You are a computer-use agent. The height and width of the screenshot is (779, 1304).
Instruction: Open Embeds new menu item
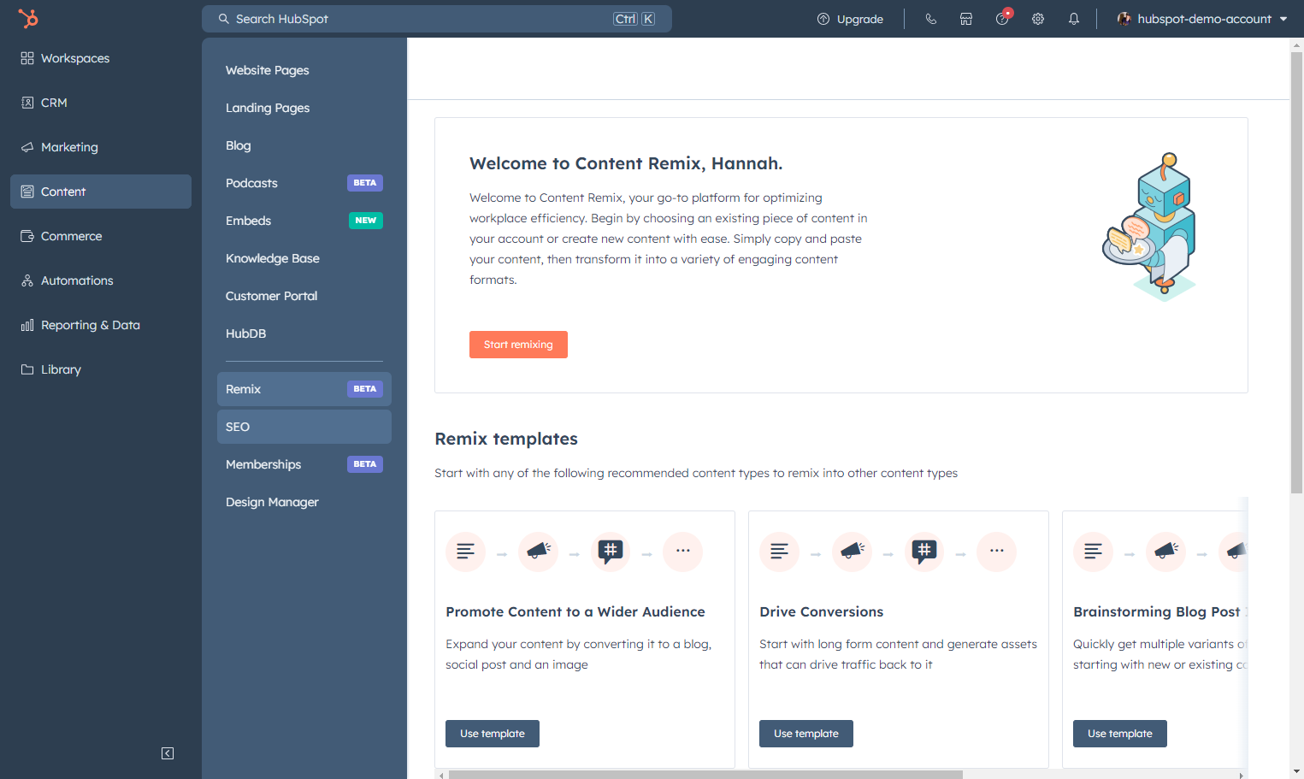coord(304,221)
